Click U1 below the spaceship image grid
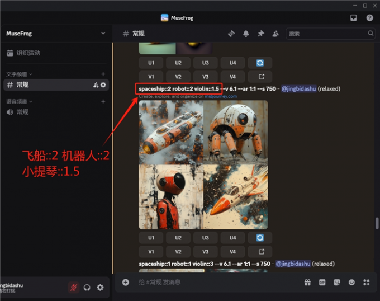Image resolution: width=380 pixels, height=301 pixels. [x=151, y=238]
